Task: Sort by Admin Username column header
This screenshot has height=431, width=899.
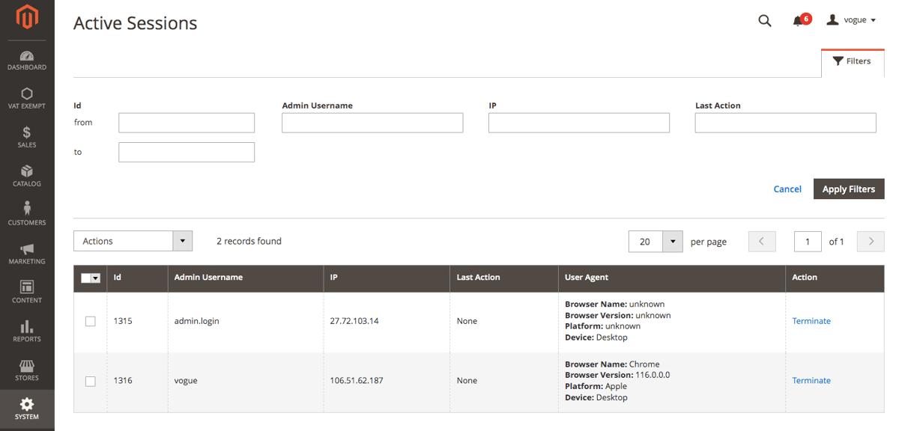Action: (208, 278)
